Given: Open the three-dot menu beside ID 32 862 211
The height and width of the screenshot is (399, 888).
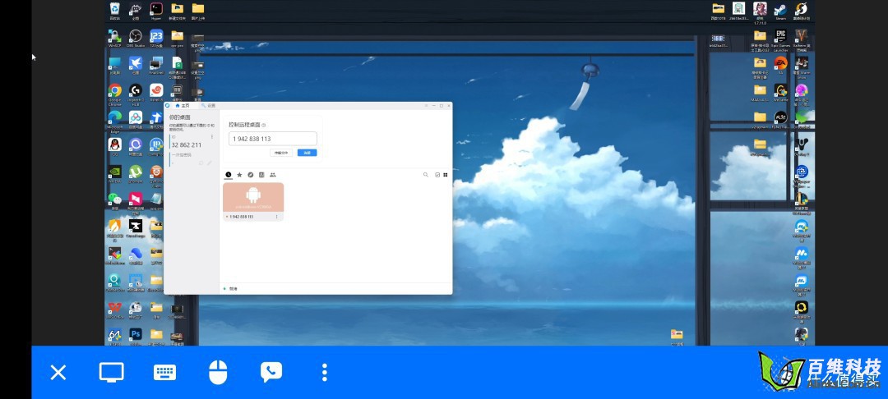Looking at the screenshot, I should (212, 136).
